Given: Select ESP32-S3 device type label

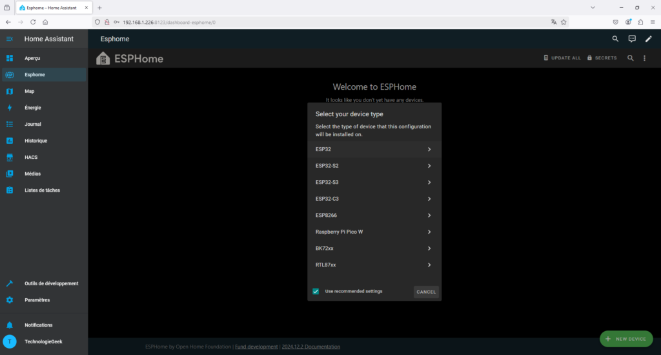Looking at the screenshot, I should pyautogui.click(x=327, y=182).
